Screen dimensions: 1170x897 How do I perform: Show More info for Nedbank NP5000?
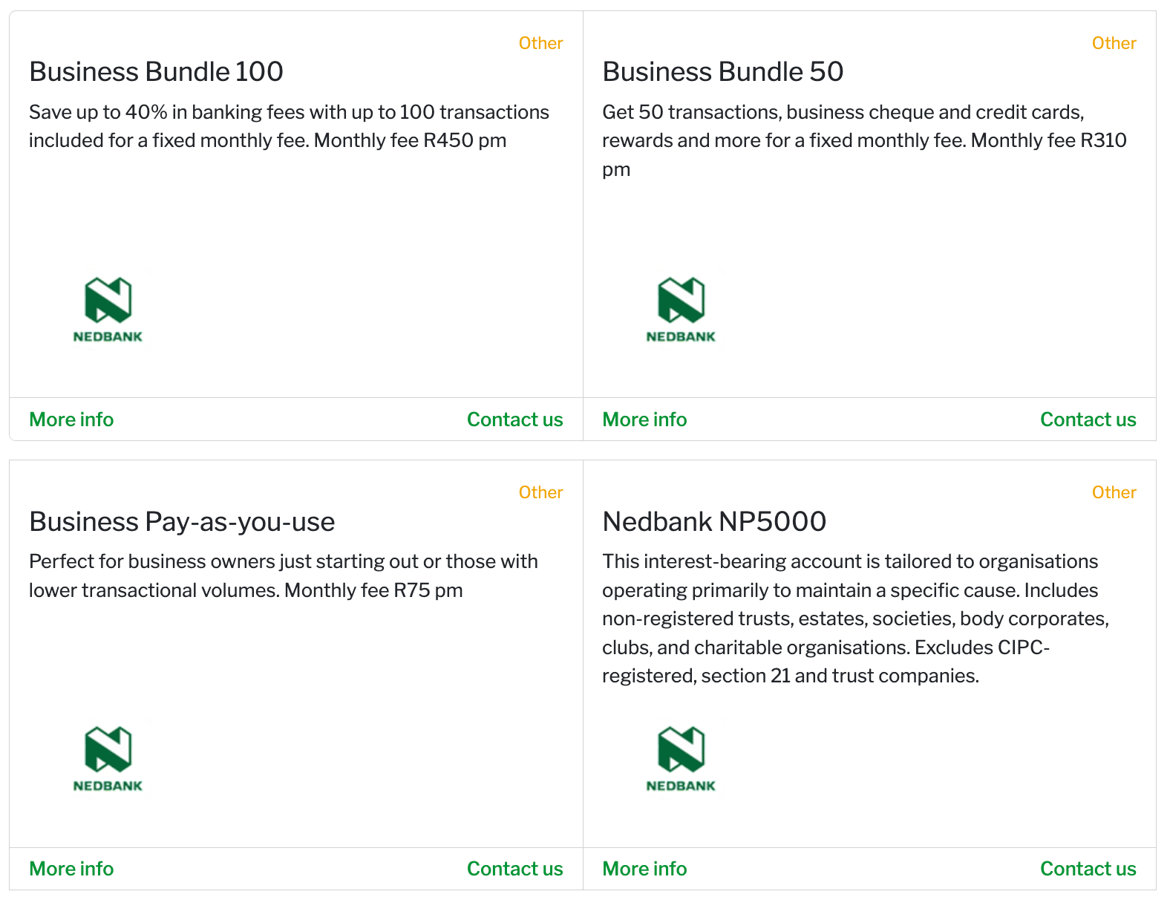click(x=644, y=869)
